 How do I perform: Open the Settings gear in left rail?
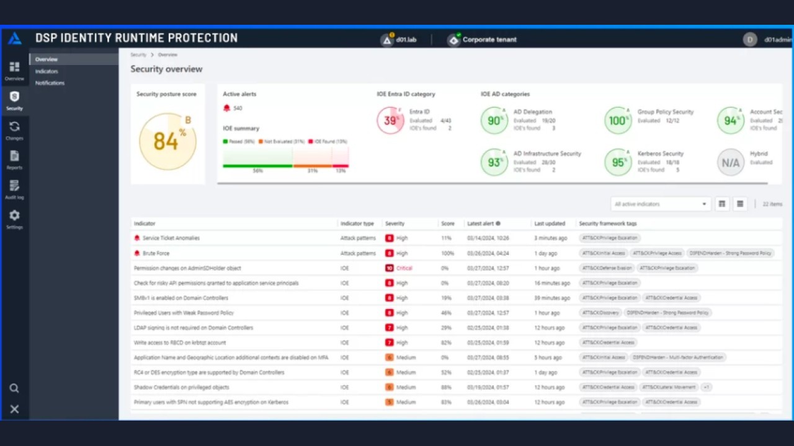(x=14, y=216)
